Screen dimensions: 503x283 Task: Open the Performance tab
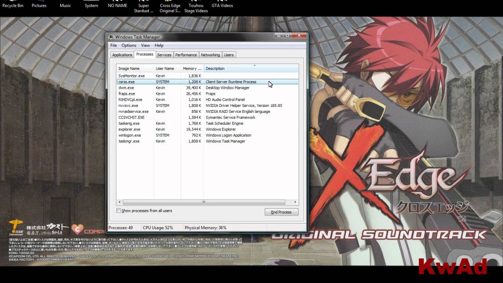click(186, 55)
